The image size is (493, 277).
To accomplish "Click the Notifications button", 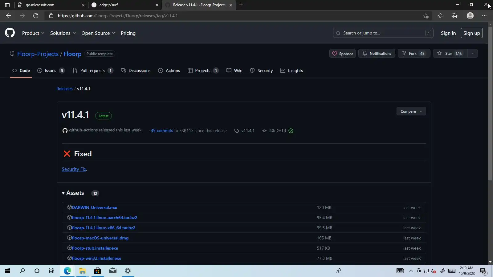I will click(x=377, y=54).
